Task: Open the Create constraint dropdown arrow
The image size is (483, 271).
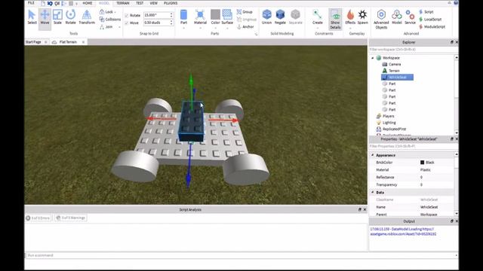Action: [x=317, y=29]
